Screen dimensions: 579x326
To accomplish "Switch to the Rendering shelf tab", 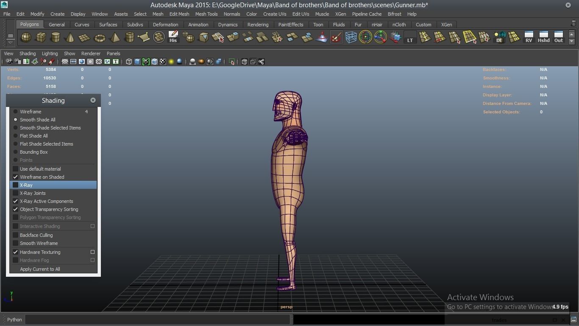I will click(258, 25).
